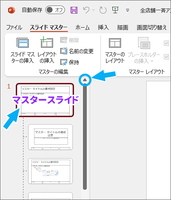
Task: Click the thumbnail pane scroll-up arrow
Action: click(x=85, y=80)
